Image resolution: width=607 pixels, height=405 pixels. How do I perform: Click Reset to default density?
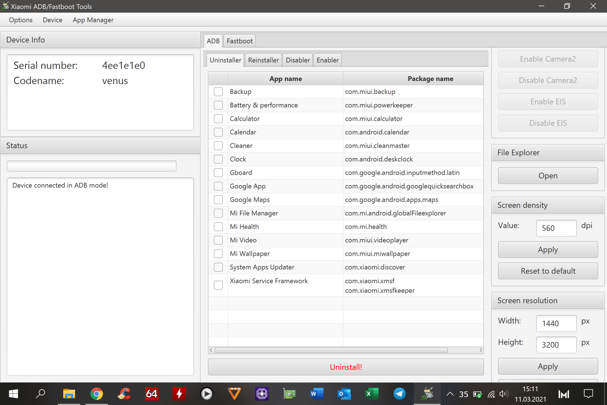[548, 271]
